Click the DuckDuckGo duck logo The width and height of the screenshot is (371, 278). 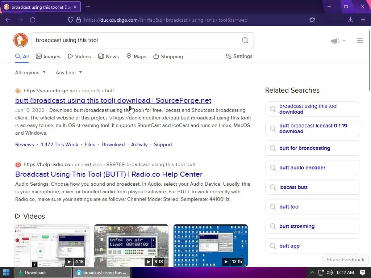pos(21,40)
